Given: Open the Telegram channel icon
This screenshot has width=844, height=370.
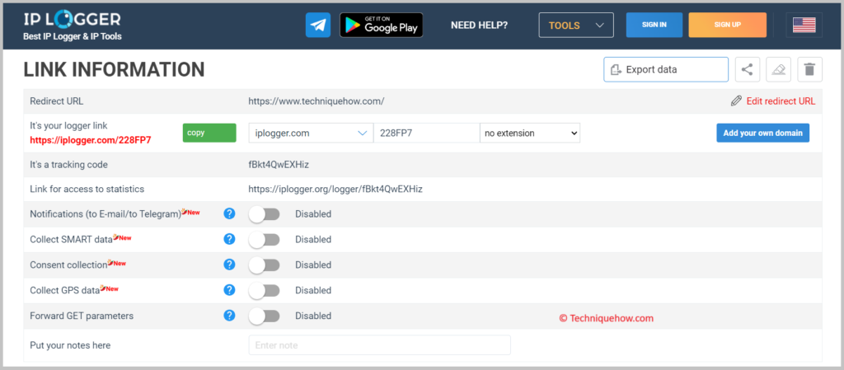Looking at the screenshot, I should click(317, 26).
